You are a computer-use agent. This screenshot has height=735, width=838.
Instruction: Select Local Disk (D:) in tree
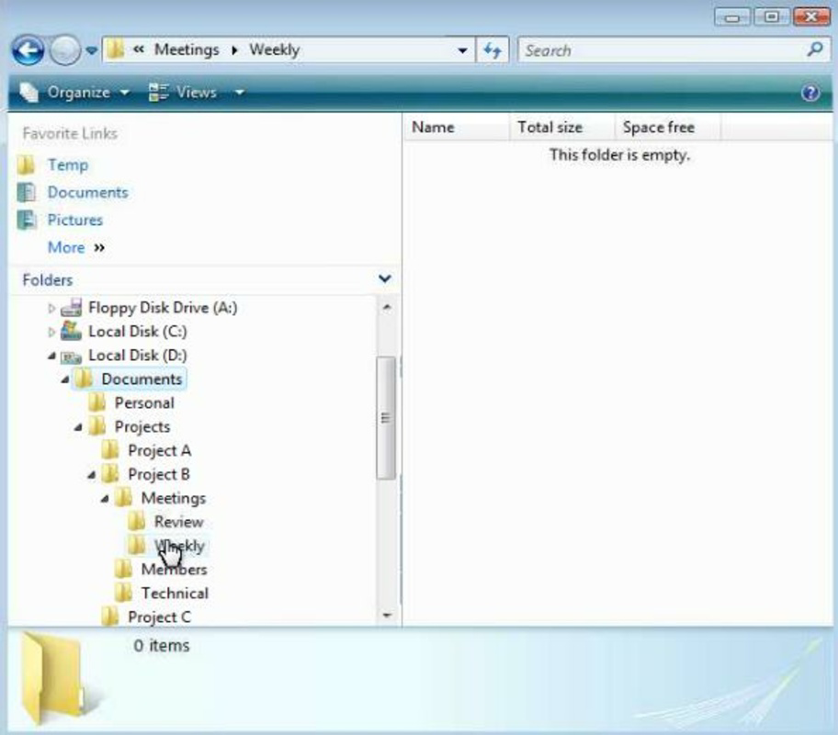(137, 356)
